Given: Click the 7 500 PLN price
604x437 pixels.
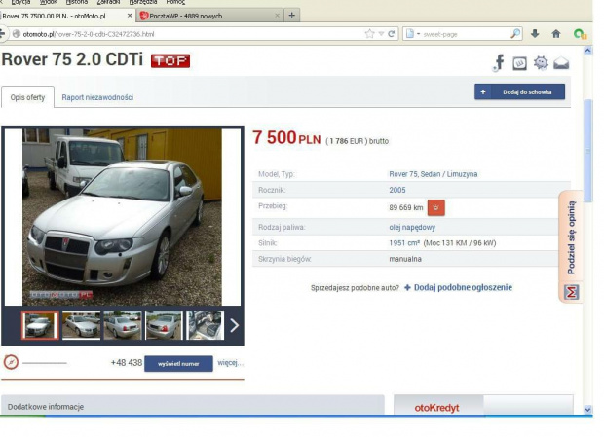Looking at the screenshot, I should pyautogui.click(x=286, y=137).
